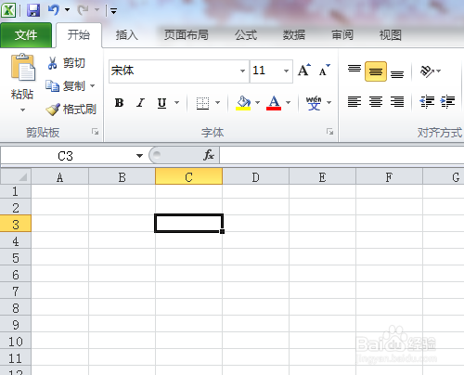This screenshot has height=375, width=464.
Task: Open the 字体 dialog launcher
Action: pyautogui.click(x=330, y=132)
